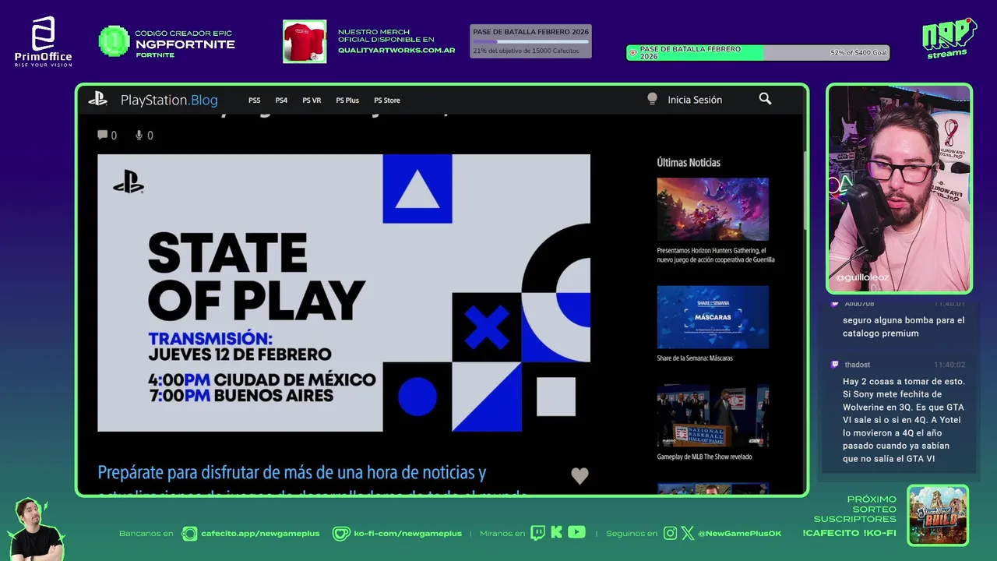This screenshot has height=561, width=997.
Task: Open the PS VR menu item
Action: pyautogui.click(x=312, y=100)
